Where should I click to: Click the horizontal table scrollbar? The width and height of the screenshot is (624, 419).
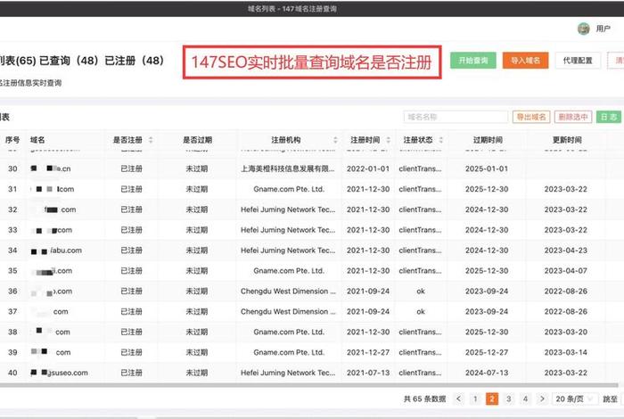[x=308, y=385]
